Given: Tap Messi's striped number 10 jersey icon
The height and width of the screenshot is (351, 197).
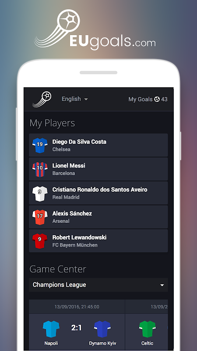Looking at the screenshot, I should tap(40, 169).
